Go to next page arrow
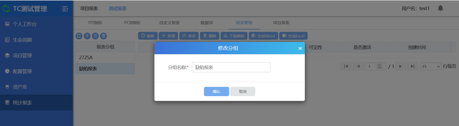The image size is (459, 126). 401,67
